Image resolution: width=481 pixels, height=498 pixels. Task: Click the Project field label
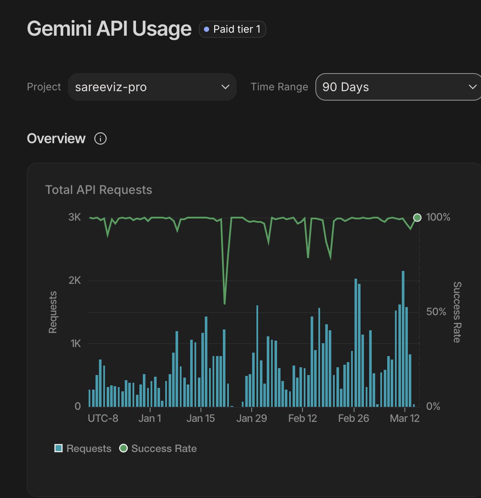click(44, 87)
